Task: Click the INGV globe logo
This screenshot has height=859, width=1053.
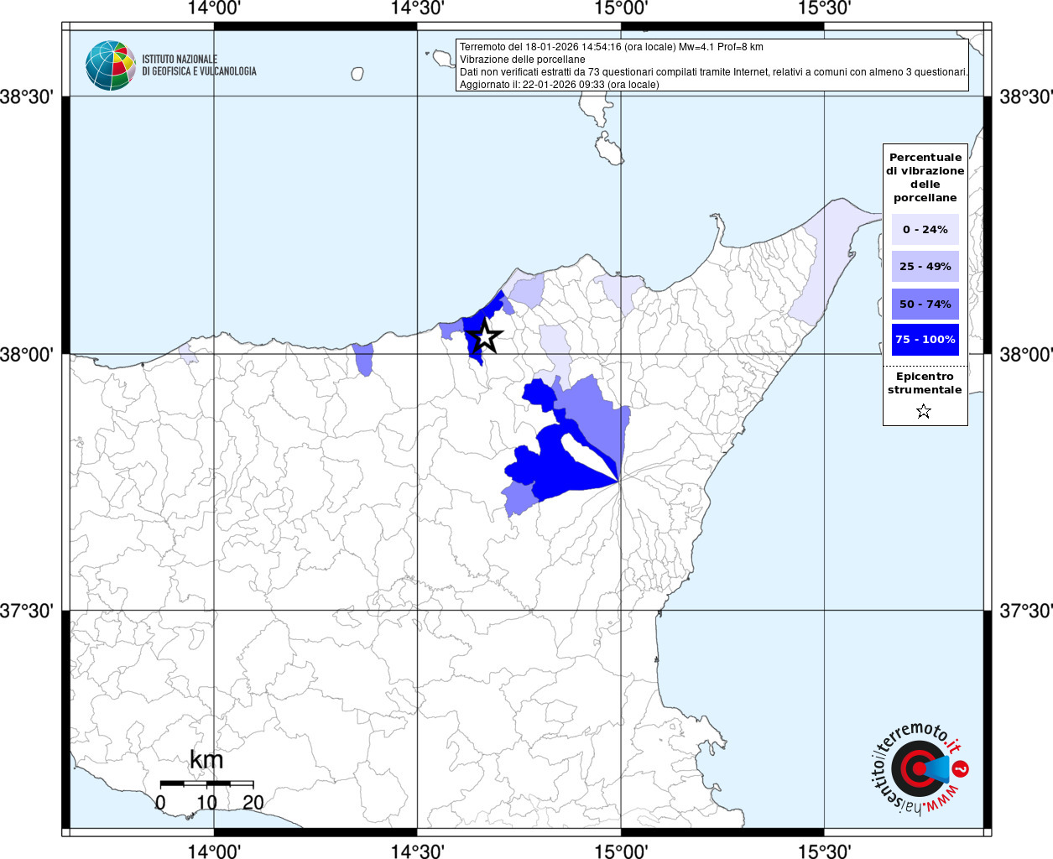Action: tap(110, 65)
